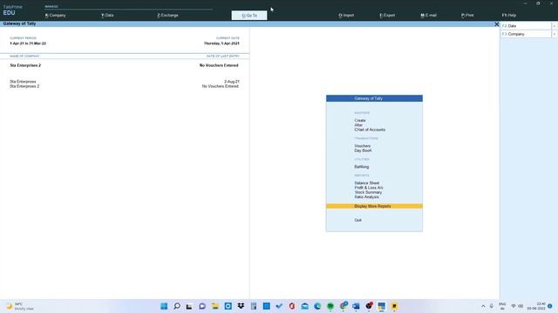Open Balance Sheet report

point(366,183)
